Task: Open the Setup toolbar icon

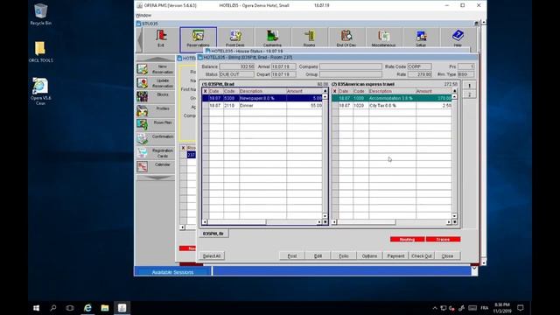Action: tap(421, 38)
